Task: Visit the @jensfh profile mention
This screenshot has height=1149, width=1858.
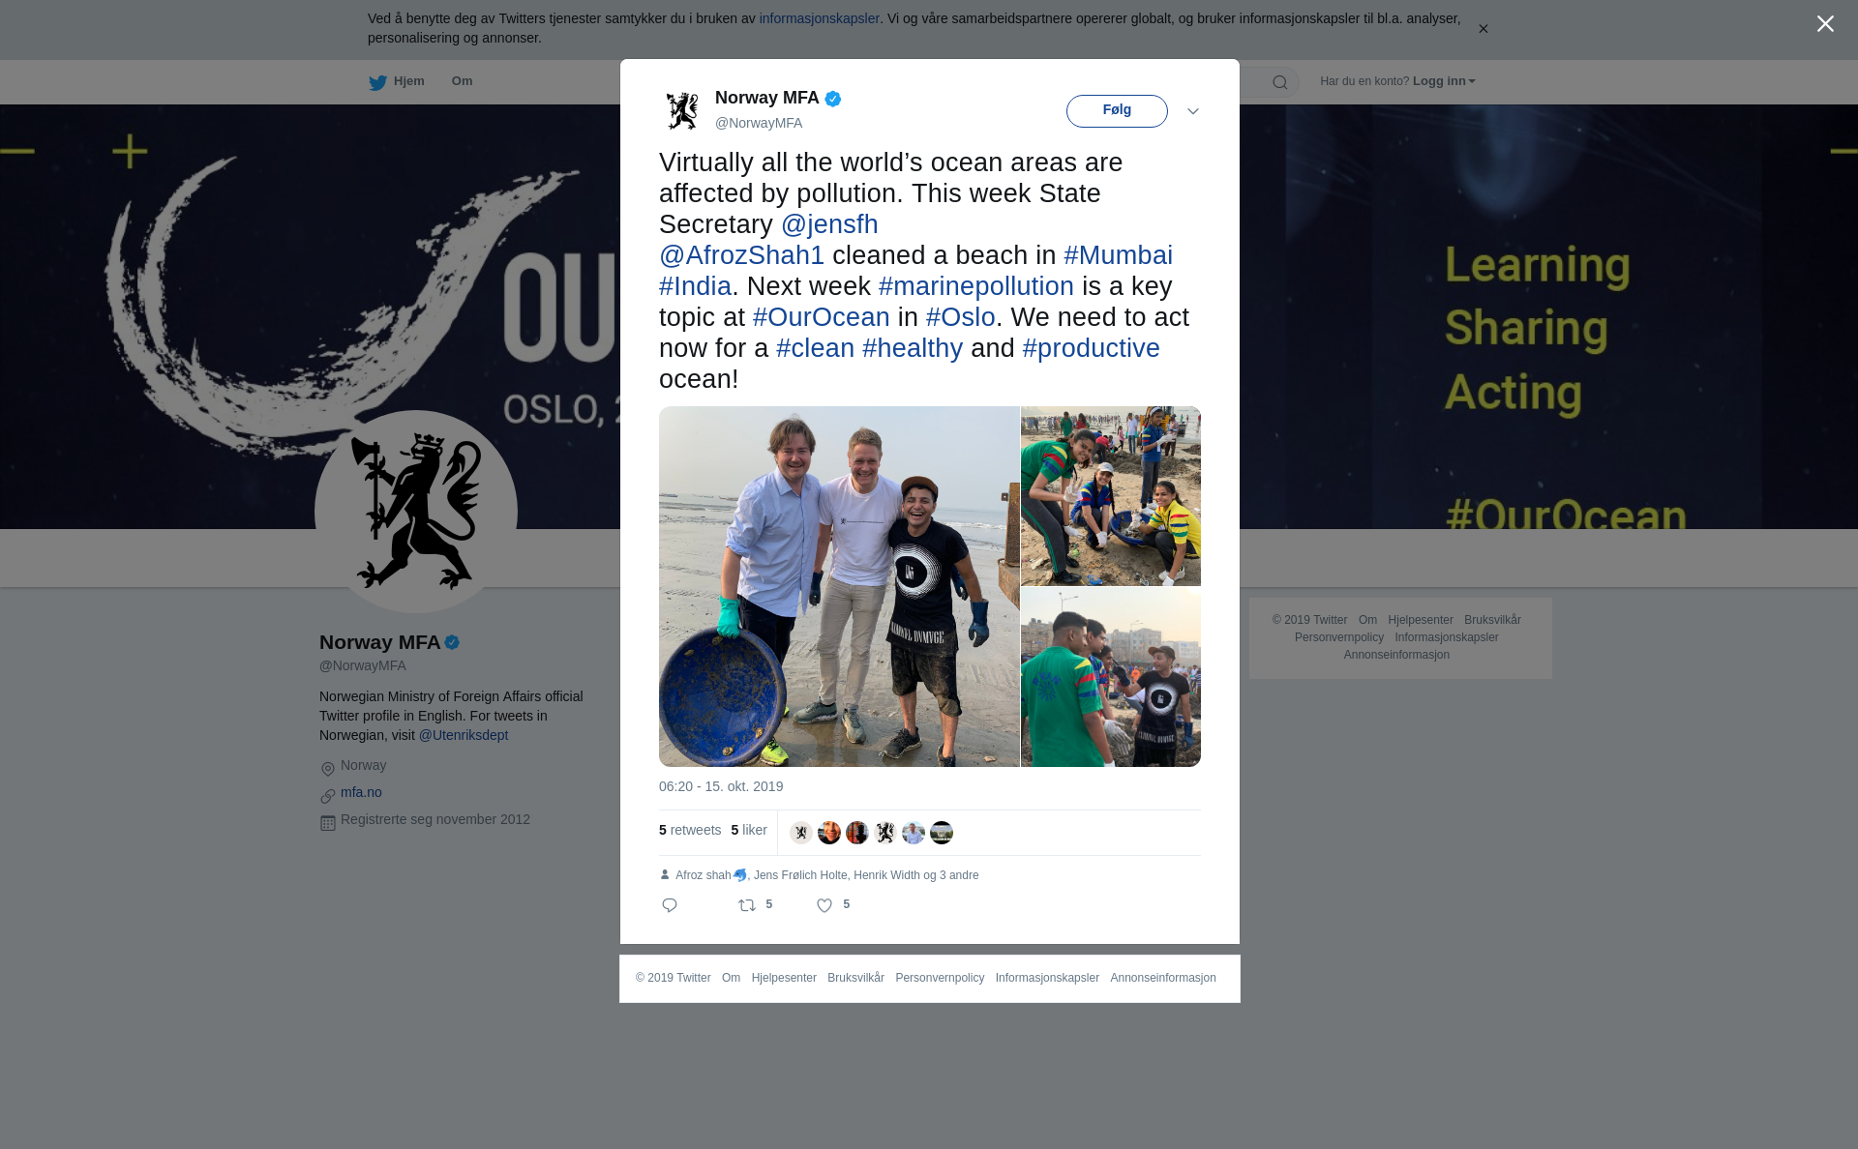Action: click(829, 224)
